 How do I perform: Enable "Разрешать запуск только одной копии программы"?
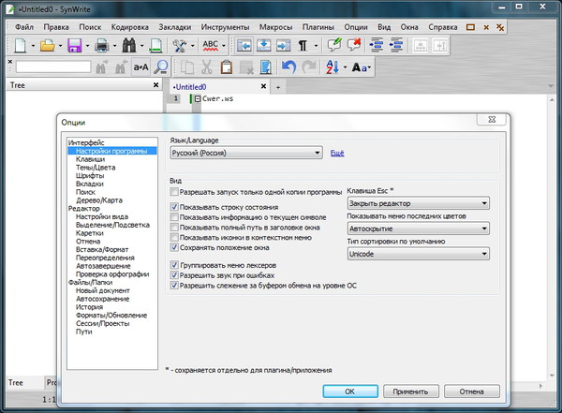(x=174, y=191)
